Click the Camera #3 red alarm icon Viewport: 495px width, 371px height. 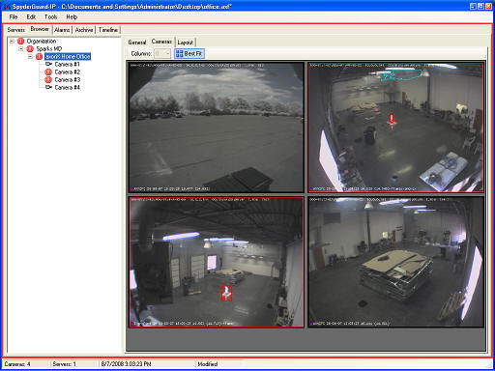[x=48, y=80]
